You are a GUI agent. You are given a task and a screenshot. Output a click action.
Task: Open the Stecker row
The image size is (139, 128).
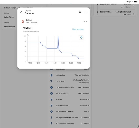(70, 100)
